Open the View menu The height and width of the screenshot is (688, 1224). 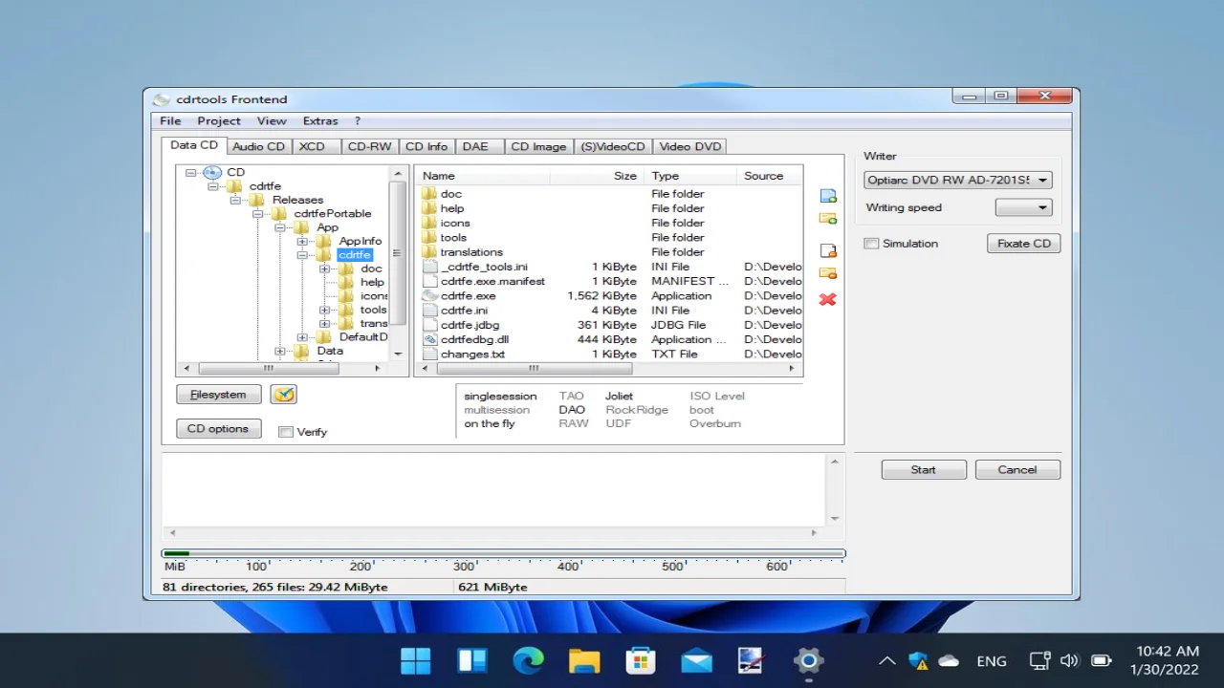tap(272, 121)
